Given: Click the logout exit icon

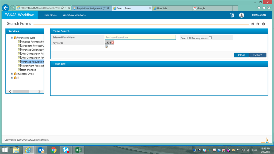Looking at the screenshot, I should pyautogui.click(x=258, y=24).
